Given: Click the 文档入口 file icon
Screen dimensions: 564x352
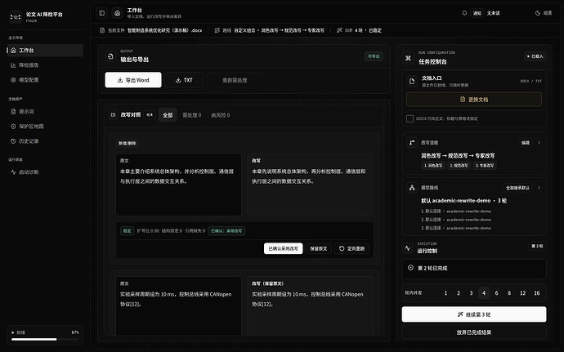Looking at the screenshot, I should coord(412,81).
